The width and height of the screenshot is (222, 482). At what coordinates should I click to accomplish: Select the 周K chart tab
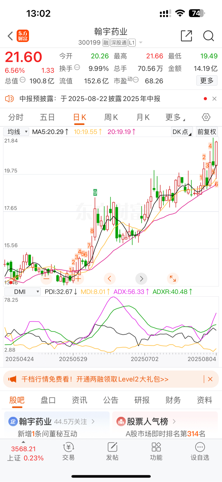point(111,117)
